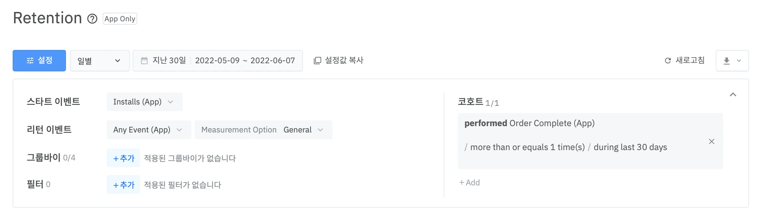This screenshot has width=763, height=215.
Task: Click the calendar icon in date range
Action: point(144,61)
